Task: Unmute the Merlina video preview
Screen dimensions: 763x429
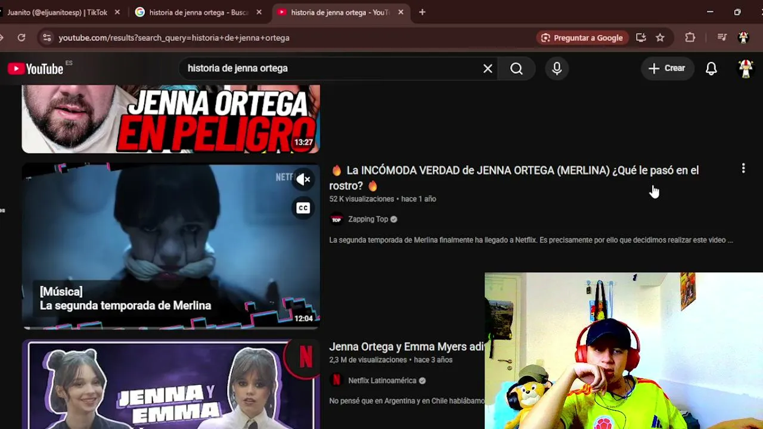Action: (303, 179)
